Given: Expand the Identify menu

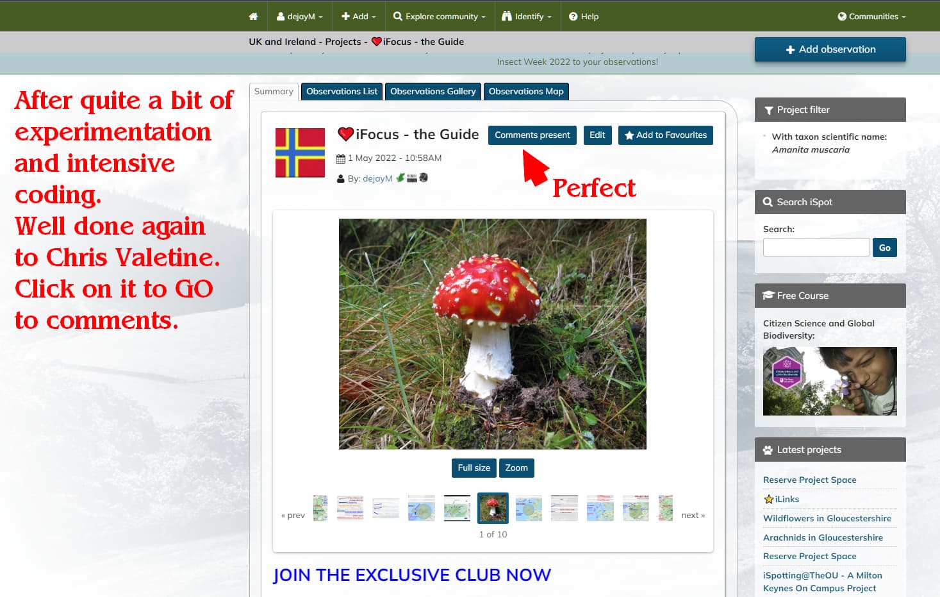Looking at the screenshot, I should pos(527,16).
